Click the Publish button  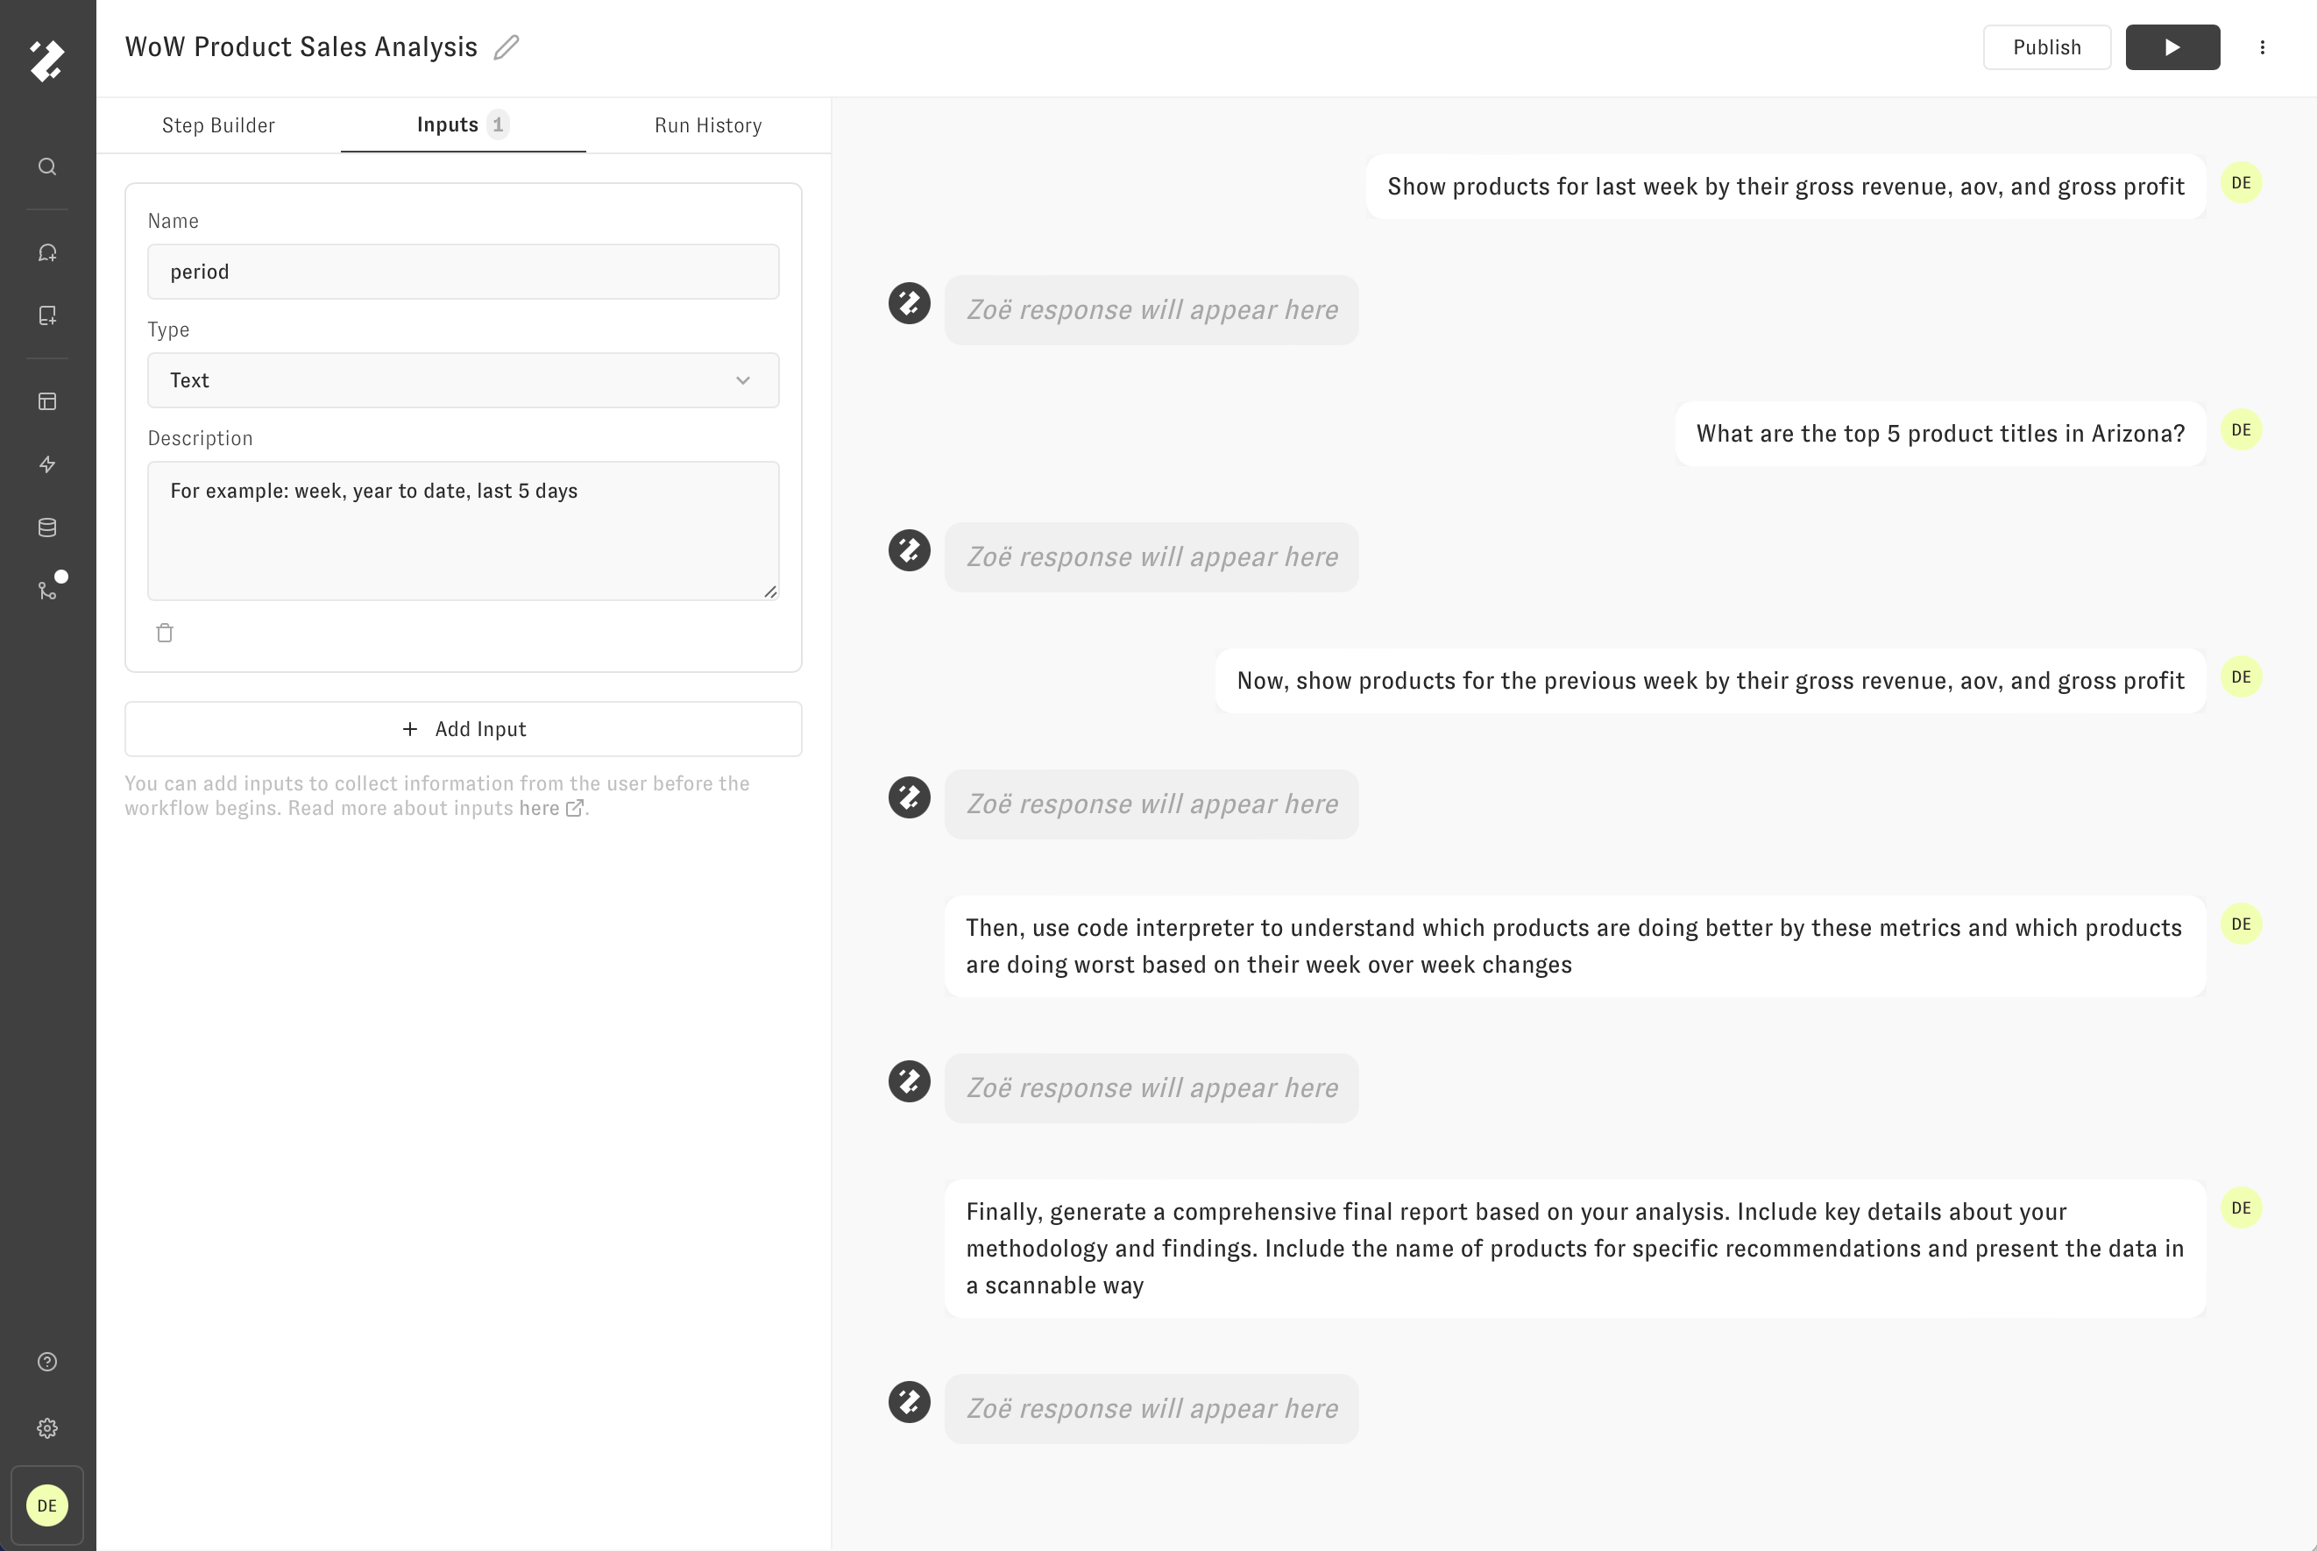coord(2047,47)
